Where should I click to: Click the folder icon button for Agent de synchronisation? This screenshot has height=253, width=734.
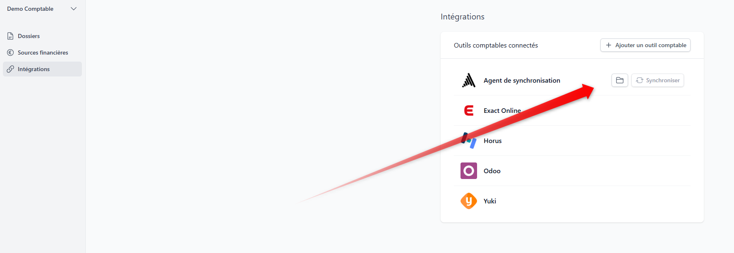pos(619,80)
